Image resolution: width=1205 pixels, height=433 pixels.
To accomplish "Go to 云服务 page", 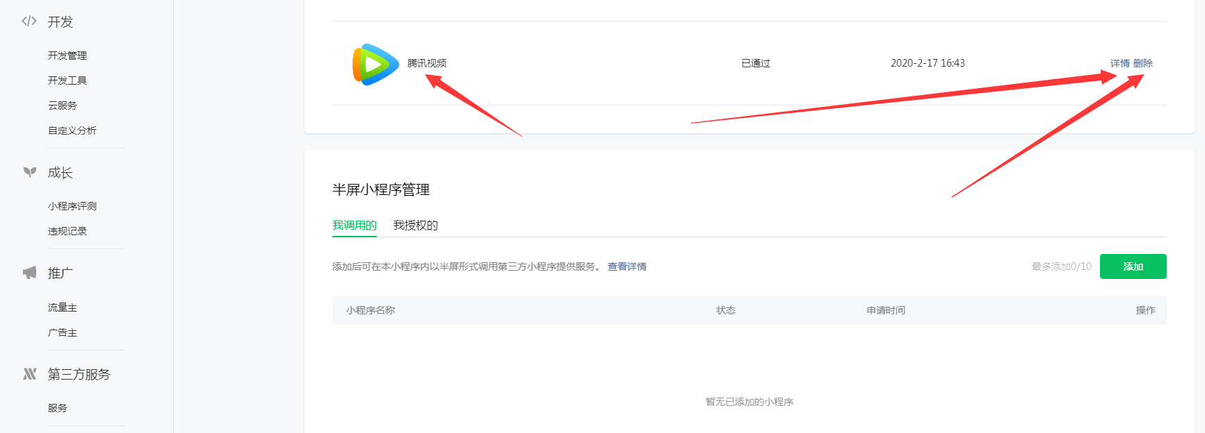I will pos(63,105).
